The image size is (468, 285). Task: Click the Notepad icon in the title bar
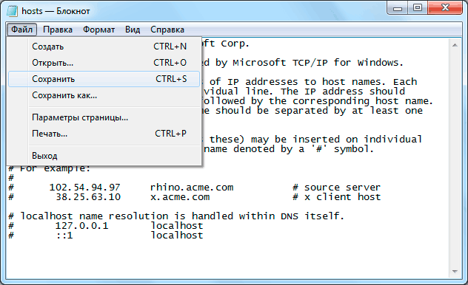[x=12, y=11]
